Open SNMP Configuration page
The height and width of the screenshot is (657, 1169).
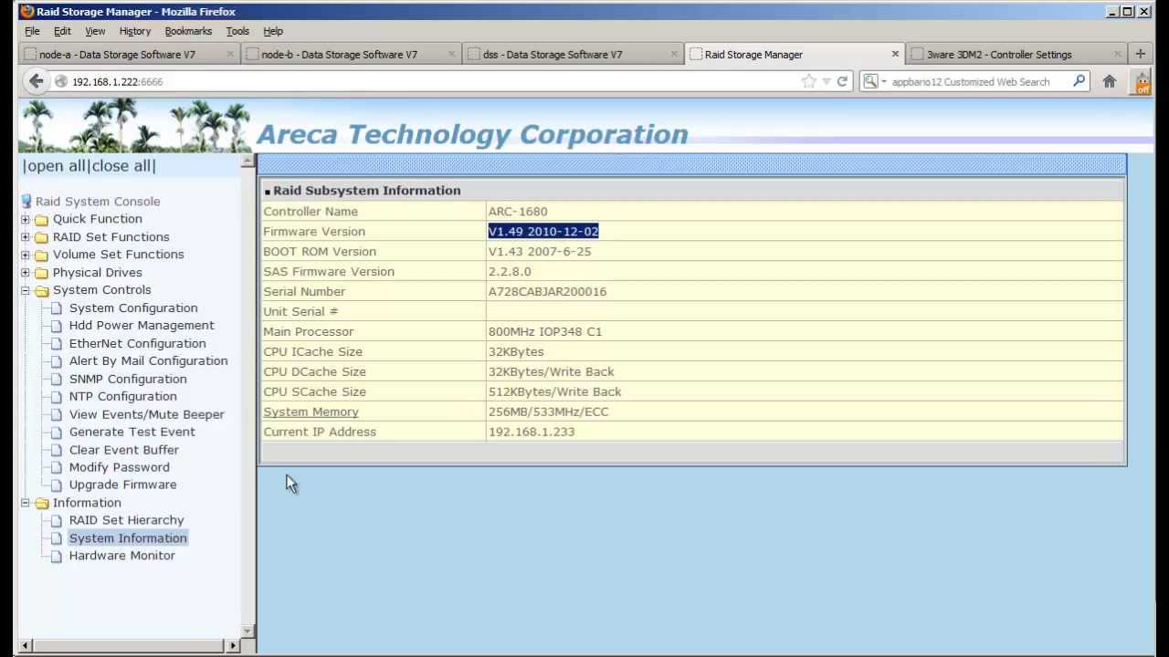click(128, 380)
